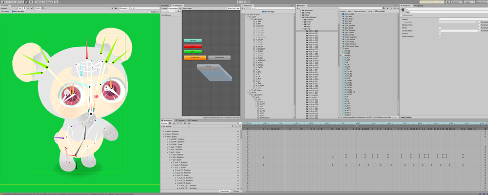488x195 pixels.
Task: Switch to Curves view button
Action: tap(237, 191)
